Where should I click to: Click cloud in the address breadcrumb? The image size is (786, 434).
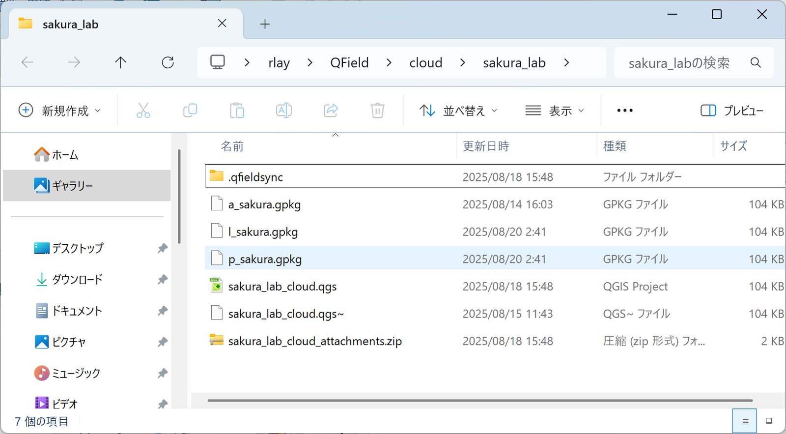426,62
